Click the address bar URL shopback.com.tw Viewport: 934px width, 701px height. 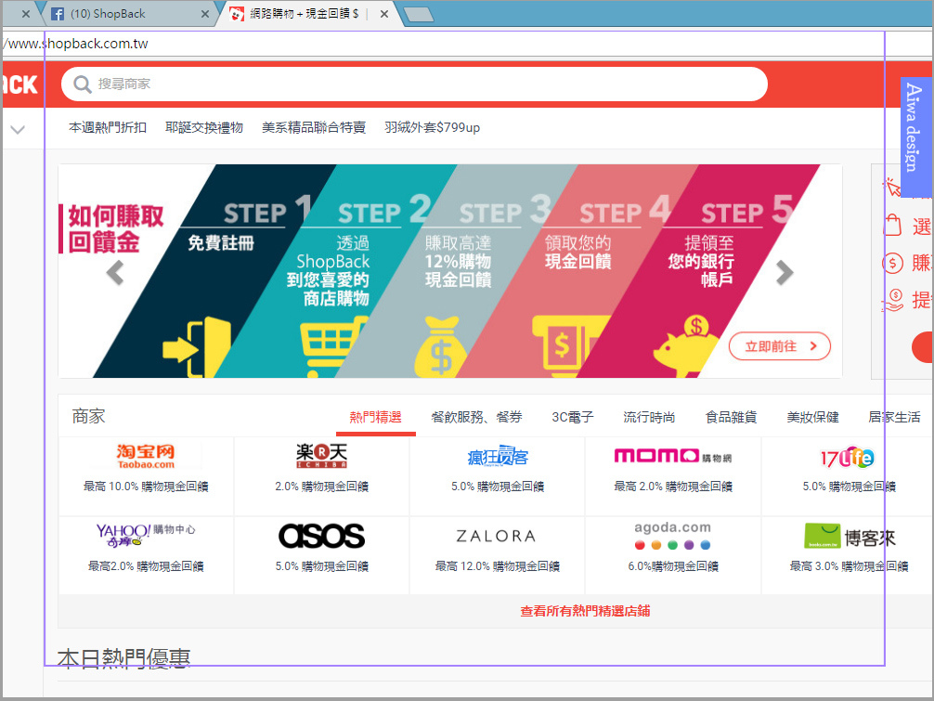pyautogui.click(x=74, y=44)
